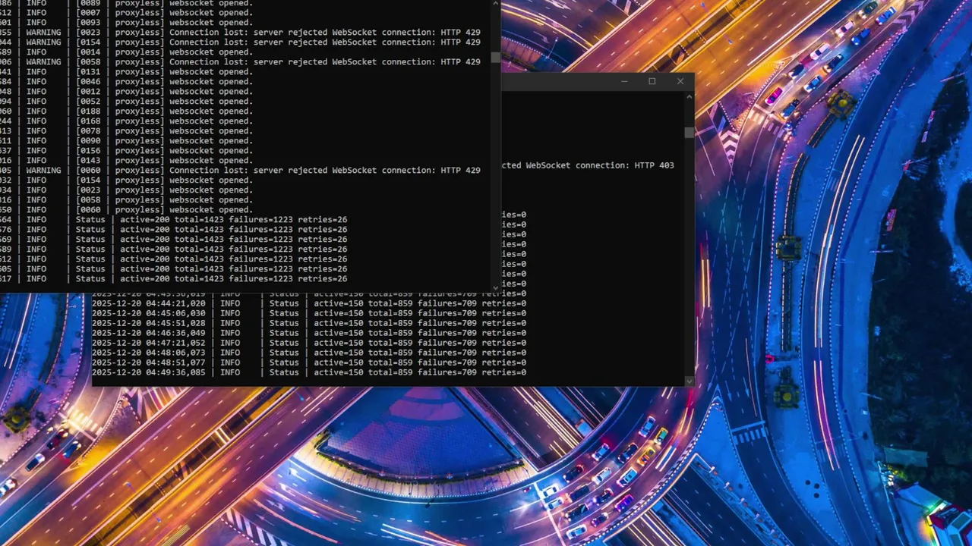Select front terminal Status line prefixed 576
Image resolution: width=972 pixels, height=546 pixels.
(x=173, y=230)
